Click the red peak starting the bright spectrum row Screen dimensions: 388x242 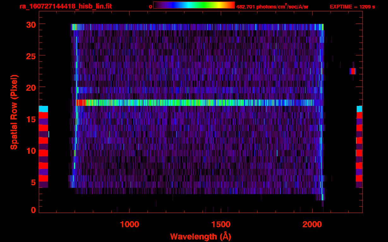[x=81, y=103]
